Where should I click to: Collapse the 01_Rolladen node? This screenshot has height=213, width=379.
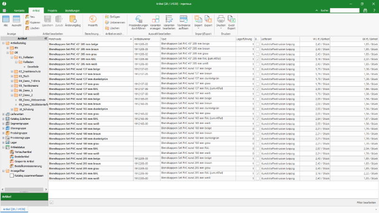(x=12, y=57)
